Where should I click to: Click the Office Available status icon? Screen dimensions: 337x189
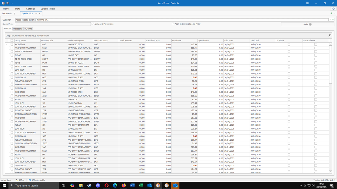pyautogui.click(x=30, y=180)
